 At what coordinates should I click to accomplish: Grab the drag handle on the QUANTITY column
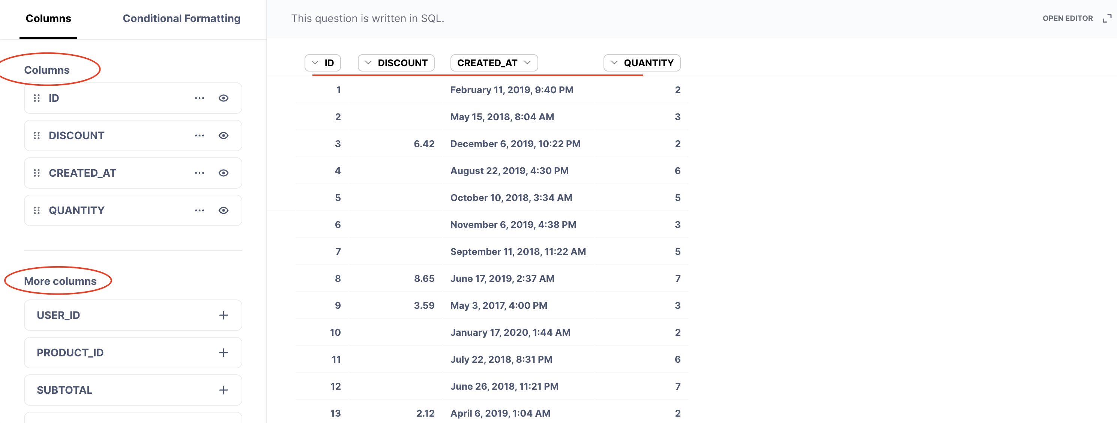[x=37, y=210]
